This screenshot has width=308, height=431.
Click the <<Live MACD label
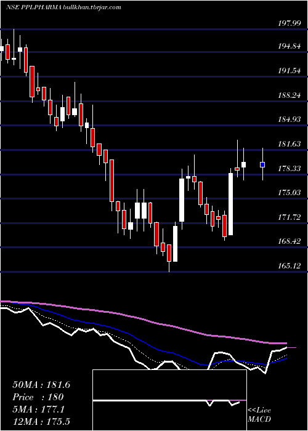click(259, 415)
